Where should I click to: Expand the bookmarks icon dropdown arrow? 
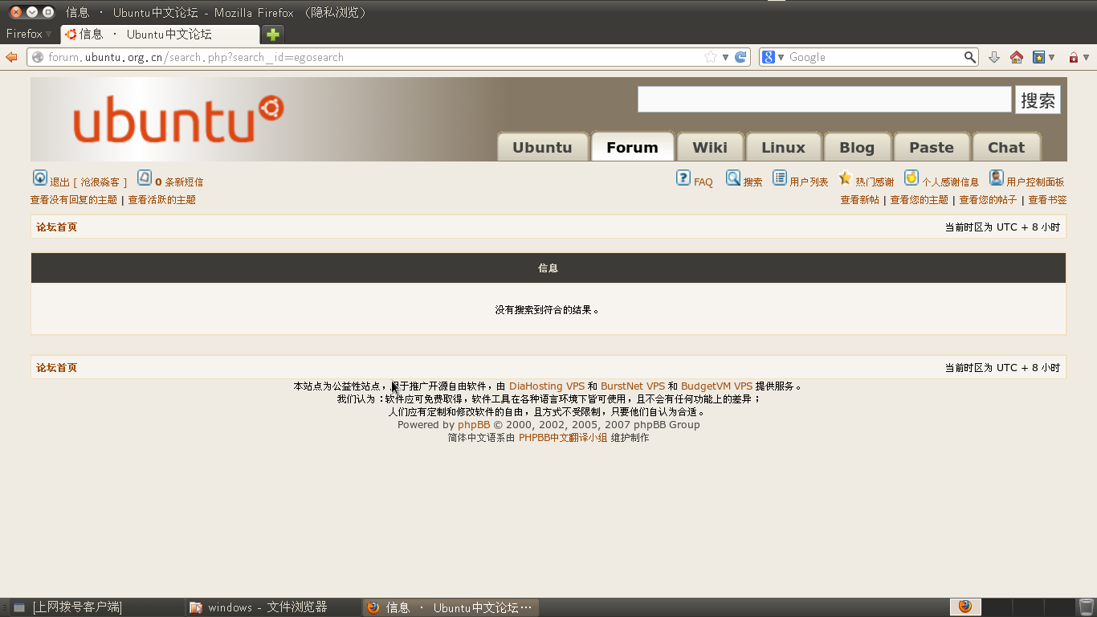[1050, 57]
